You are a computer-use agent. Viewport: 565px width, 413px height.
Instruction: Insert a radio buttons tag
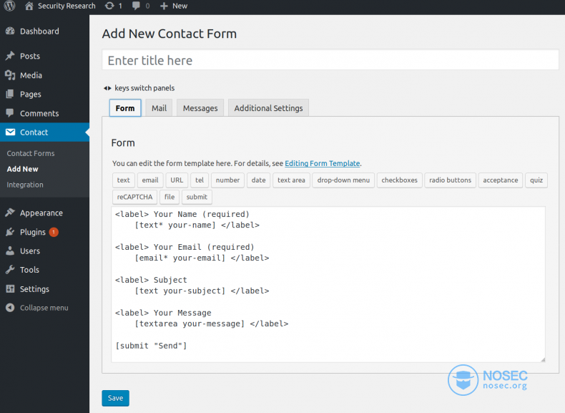coord(450,180)
